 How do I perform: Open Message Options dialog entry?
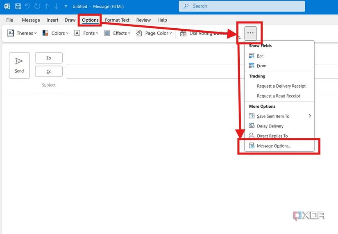[x=279, y=146]
